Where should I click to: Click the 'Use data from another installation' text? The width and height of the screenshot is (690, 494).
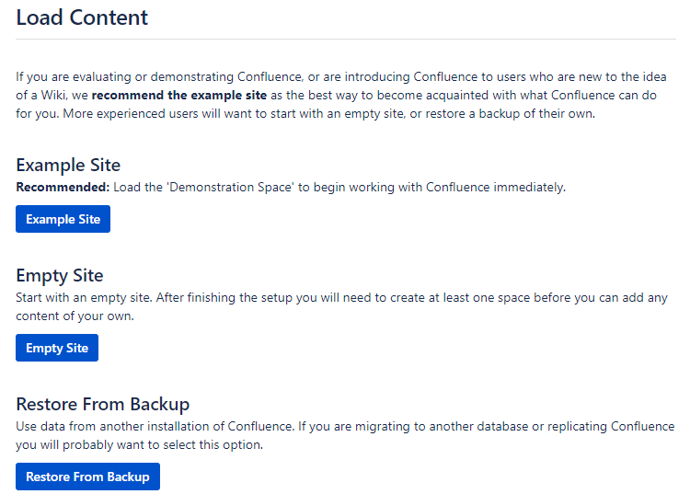coord(345,435)
